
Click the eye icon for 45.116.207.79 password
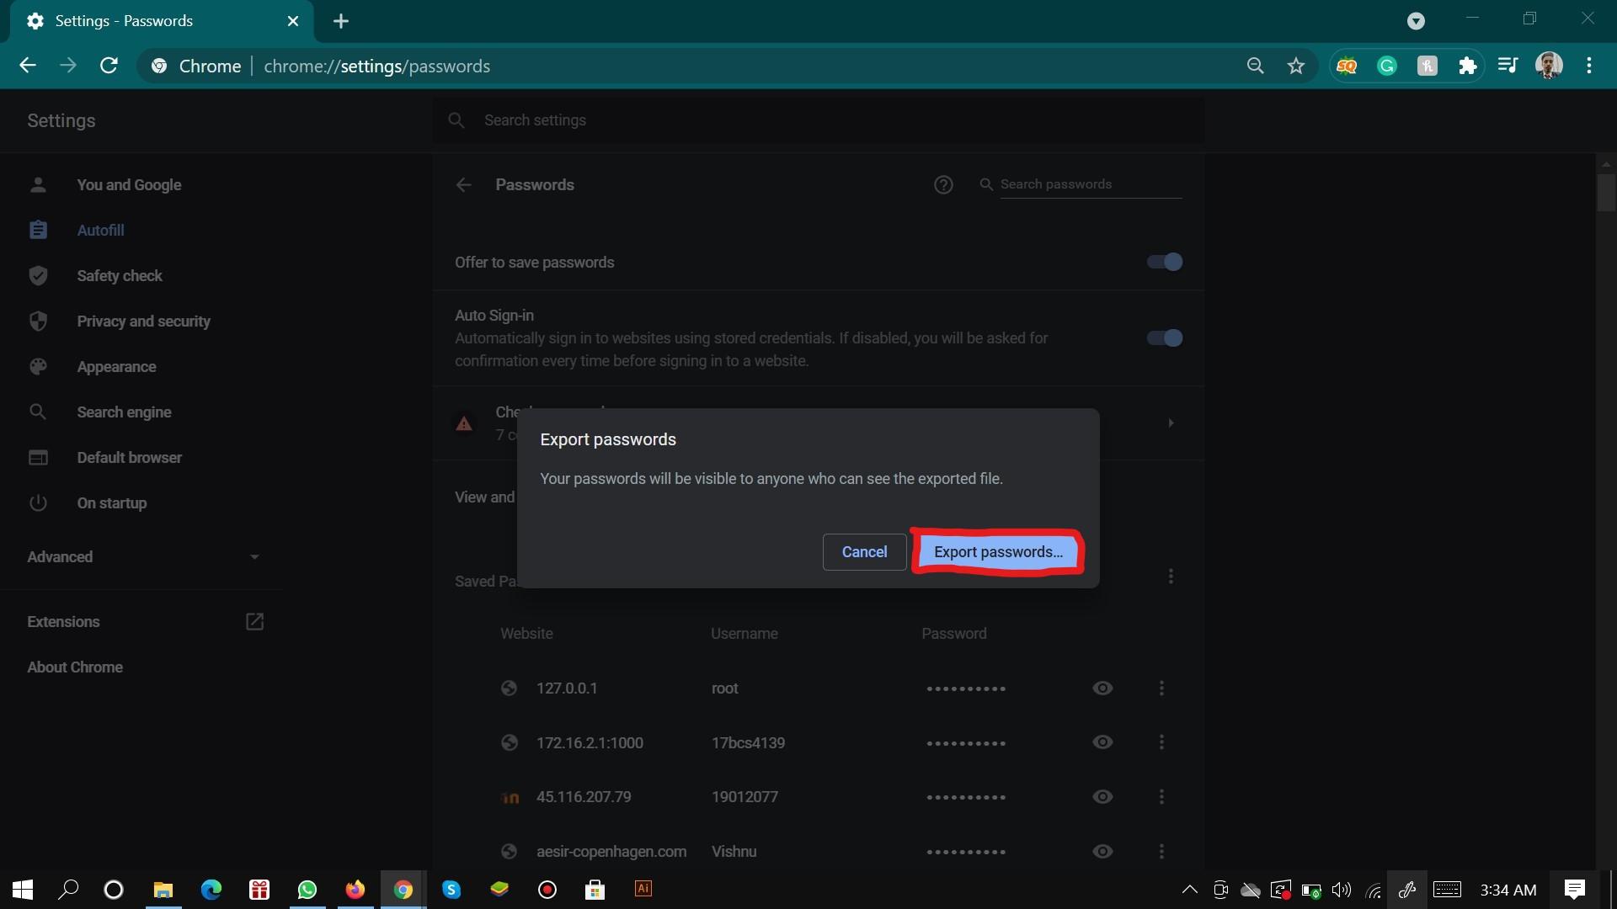(x=1102, y=795)
